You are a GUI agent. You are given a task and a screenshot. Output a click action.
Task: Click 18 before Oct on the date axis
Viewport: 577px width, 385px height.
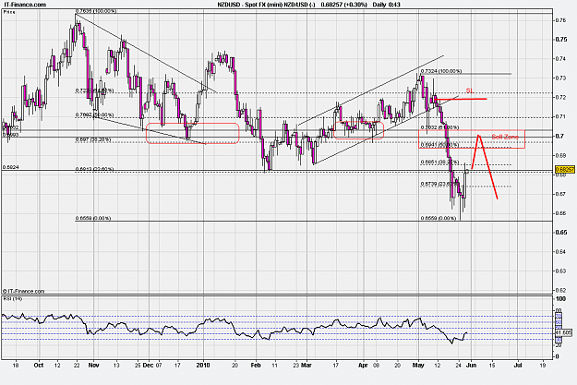pos(16,365)
